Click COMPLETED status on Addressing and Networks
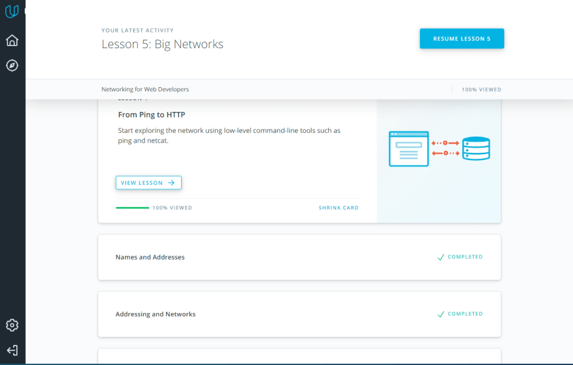The width and height of the screenshot is (573, 365). [465, 314]
